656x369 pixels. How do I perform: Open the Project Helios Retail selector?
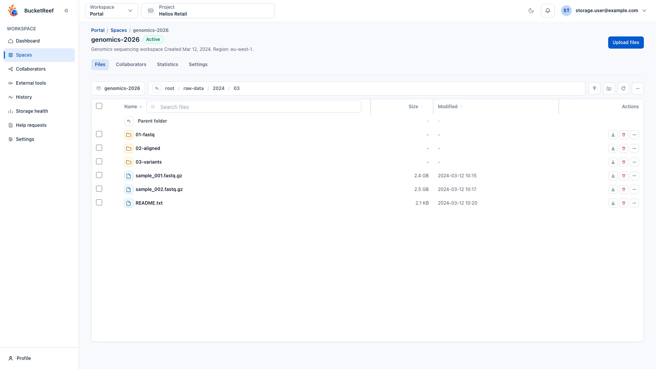pyautogui.click(x=208, y=11)
